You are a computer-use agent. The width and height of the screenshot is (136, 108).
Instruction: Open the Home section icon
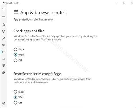click(x=4, y=25)
